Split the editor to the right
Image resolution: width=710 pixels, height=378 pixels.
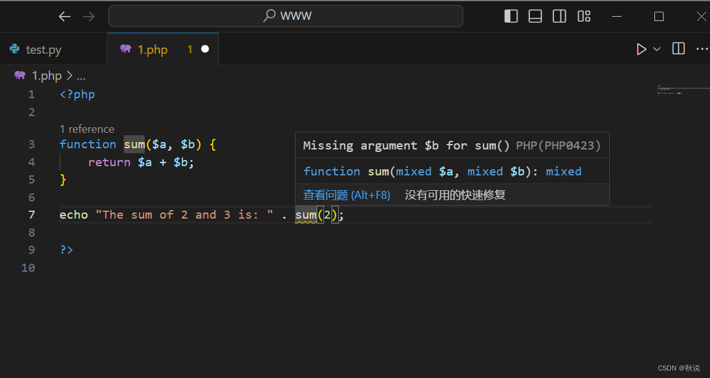point(678,49)
